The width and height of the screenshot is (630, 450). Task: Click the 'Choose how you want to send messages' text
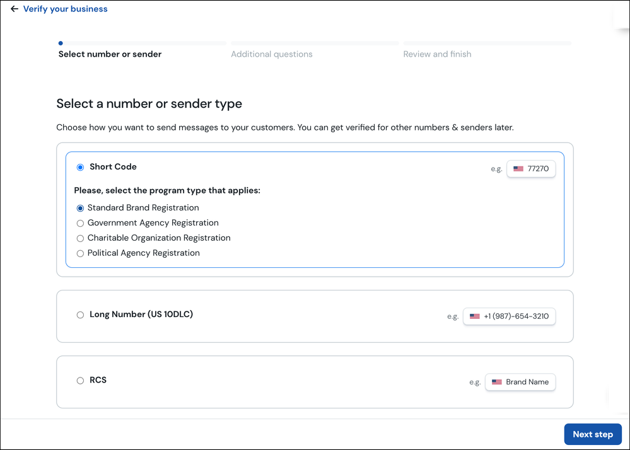(285, 127)
